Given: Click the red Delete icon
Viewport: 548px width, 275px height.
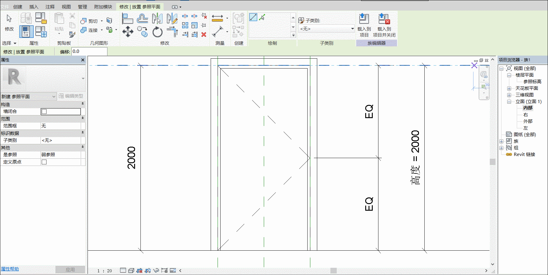Looking at the screenshot, I should coord(204,35).
